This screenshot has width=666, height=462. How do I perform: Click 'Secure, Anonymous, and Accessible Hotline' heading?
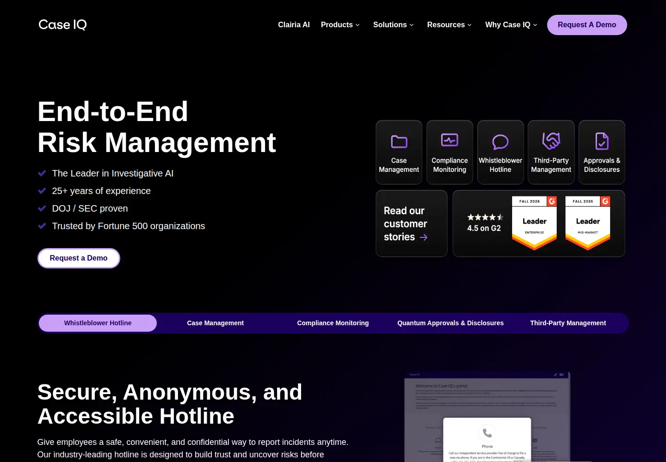click(x=170, y=404)
